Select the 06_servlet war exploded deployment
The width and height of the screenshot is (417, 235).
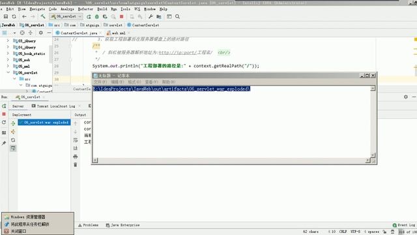point(44,122)
